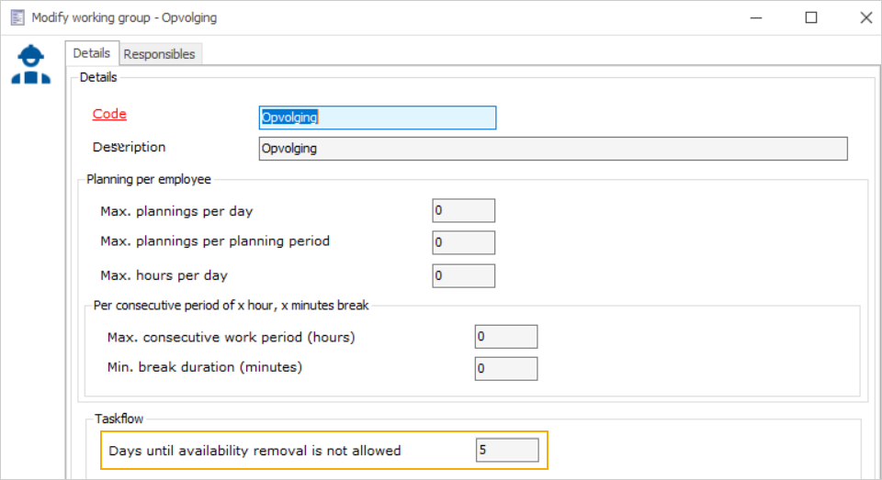The width and height of the screenshot is (882, 480).
Task: Click the window title bar form icon
Action: tap(17, 17)
